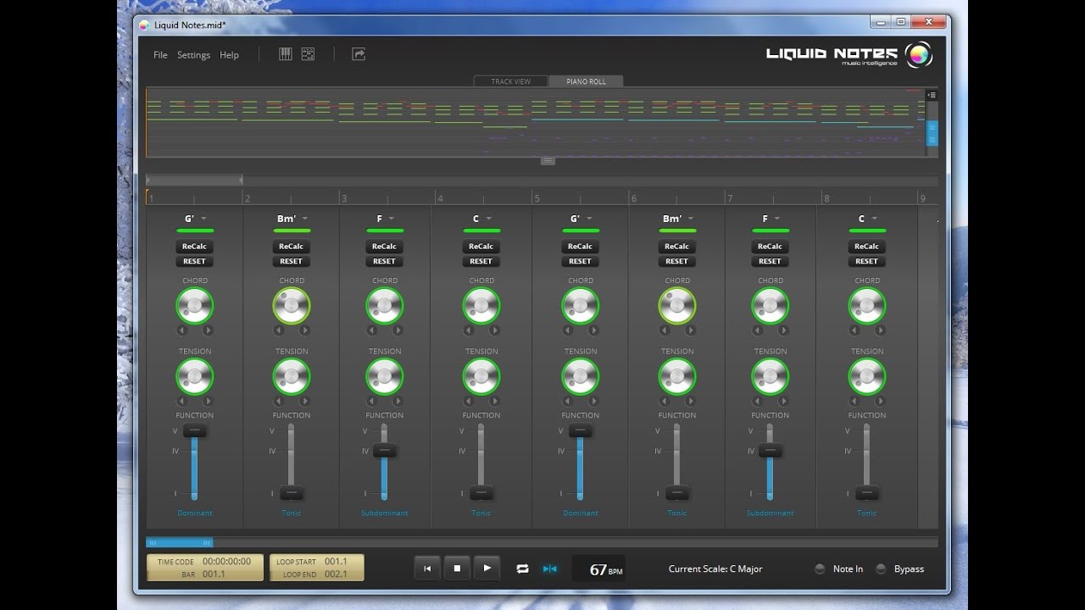Toggle the green bar under bar 4 C chord
The height and width of the screenshot is (610, 1085).
pos(481,230)
